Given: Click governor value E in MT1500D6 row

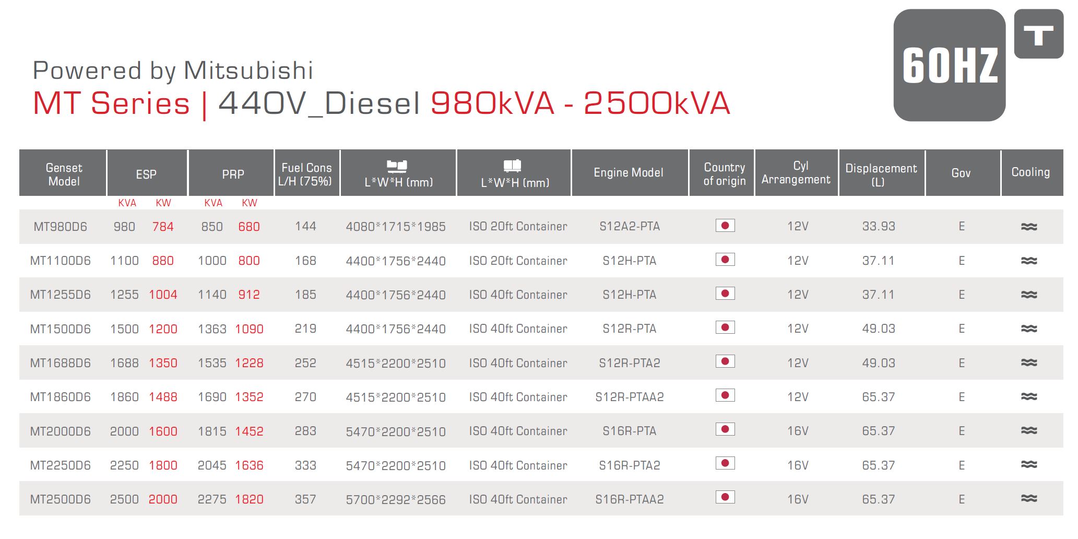Looking at the screenshot, I should click(x=962, y=329).
